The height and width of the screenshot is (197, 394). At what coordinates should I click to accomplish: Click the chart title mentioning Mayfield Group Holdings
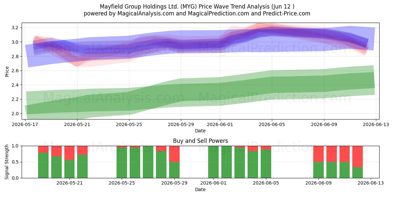pos(197,7)
